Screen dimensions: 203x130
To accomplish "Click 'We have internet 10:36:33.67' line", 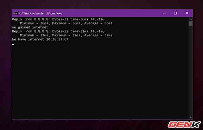I will pos(40,39).
